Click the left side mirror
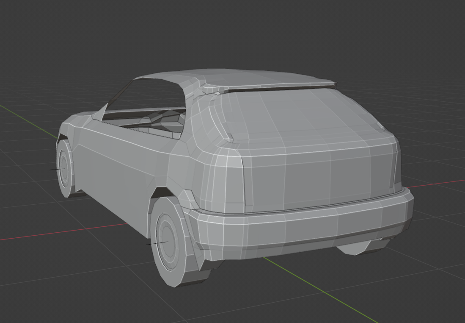 pos(98,114)
